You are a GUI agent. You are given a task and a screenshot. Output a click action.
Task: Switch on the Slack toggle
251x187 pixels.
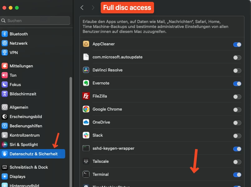point(237,136)
